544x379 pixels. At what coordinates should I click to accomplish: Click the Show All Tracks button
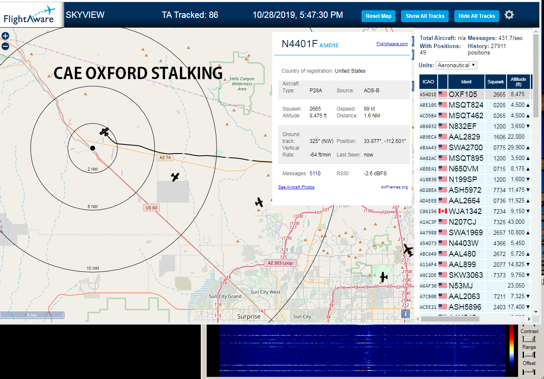click(x=425, y=16)
